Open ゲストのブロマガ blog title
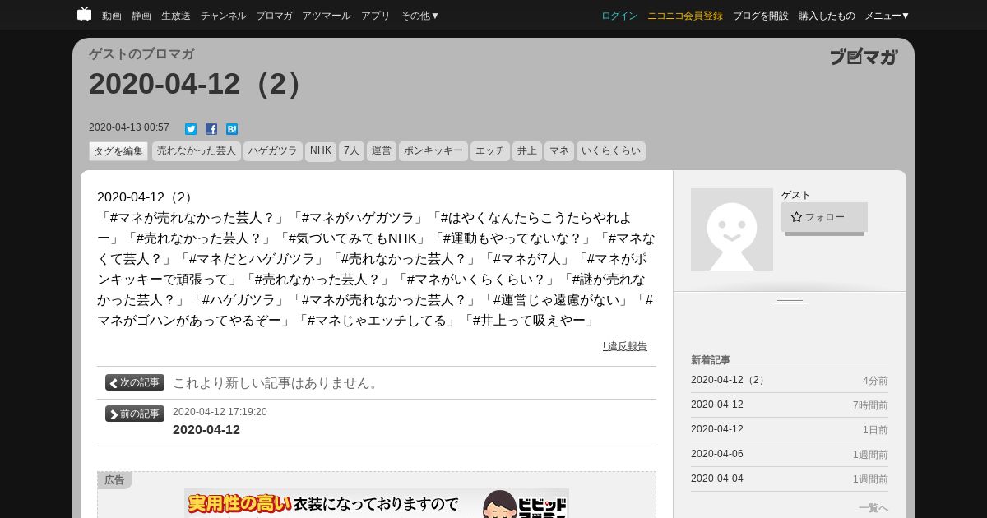987x518 pixels. (141, 54)
